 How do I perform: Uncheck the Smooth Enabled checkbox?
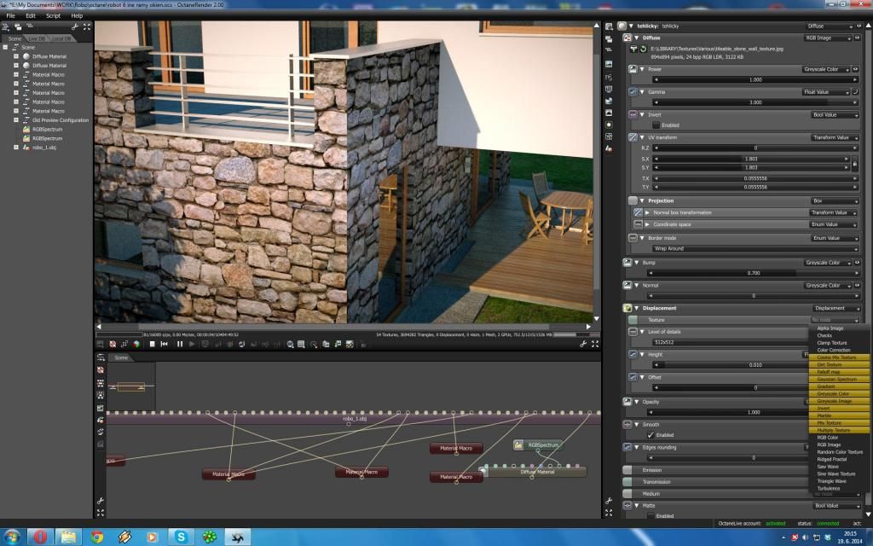(650, 435)
